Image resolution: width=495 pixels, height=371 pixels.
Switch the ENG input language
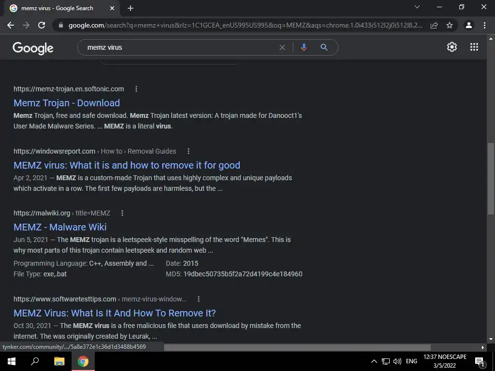pos(411,361)
